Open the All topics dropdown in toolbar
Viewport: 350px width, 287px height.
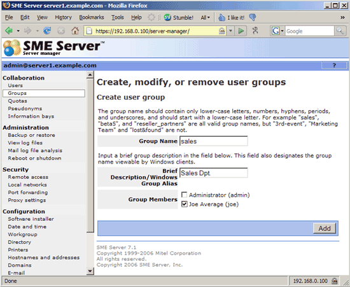click(x=206, y=17)
